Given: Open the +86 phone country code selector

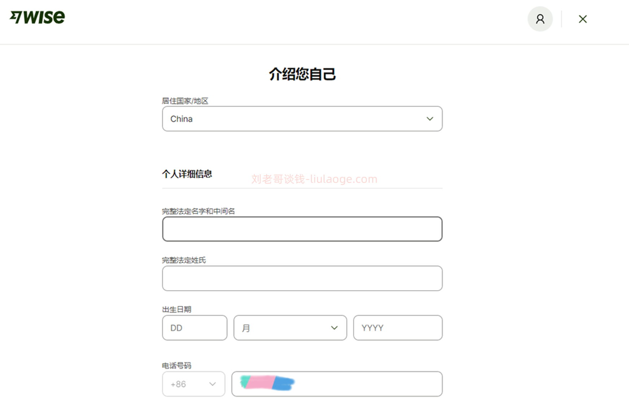Looking at the screenshot, I should pyautogui.click(x=194, y=384).
